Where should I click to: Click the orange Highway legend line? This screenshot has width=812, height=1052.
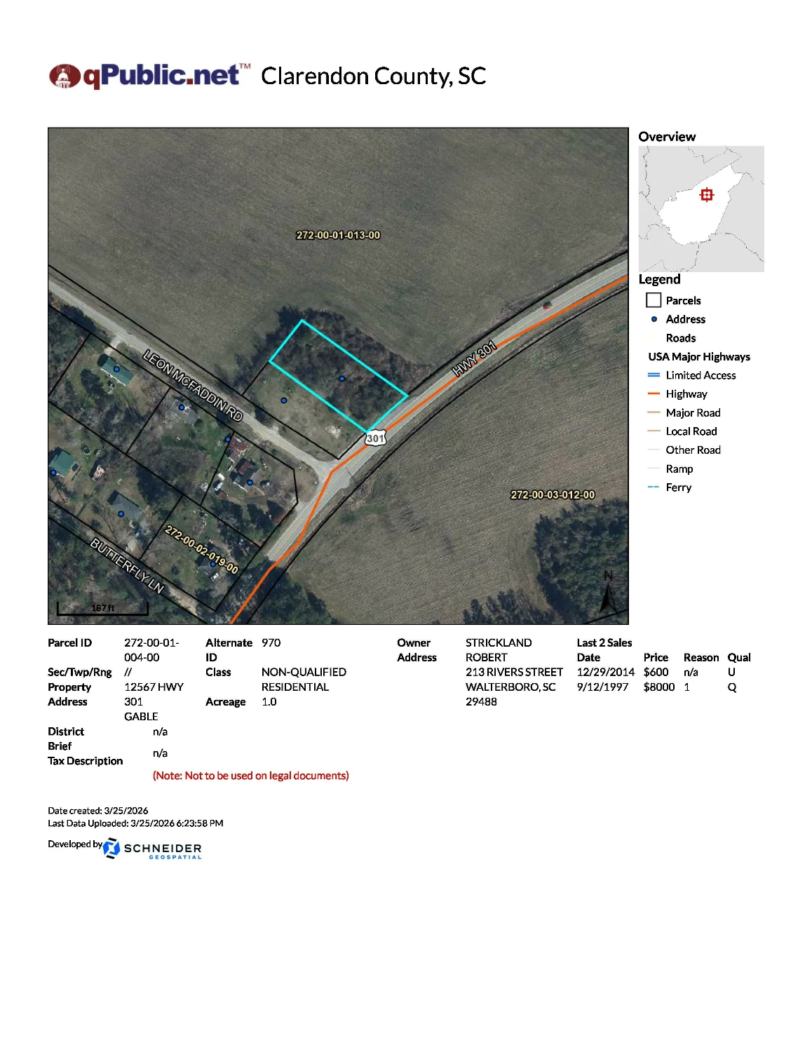tap(654, 394)
